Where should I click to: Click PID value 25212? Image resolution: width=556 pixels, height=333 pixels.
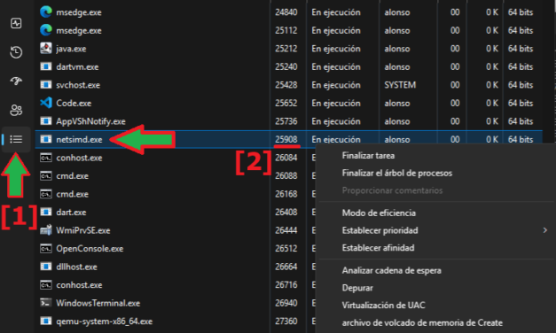[x=286, y=49]
